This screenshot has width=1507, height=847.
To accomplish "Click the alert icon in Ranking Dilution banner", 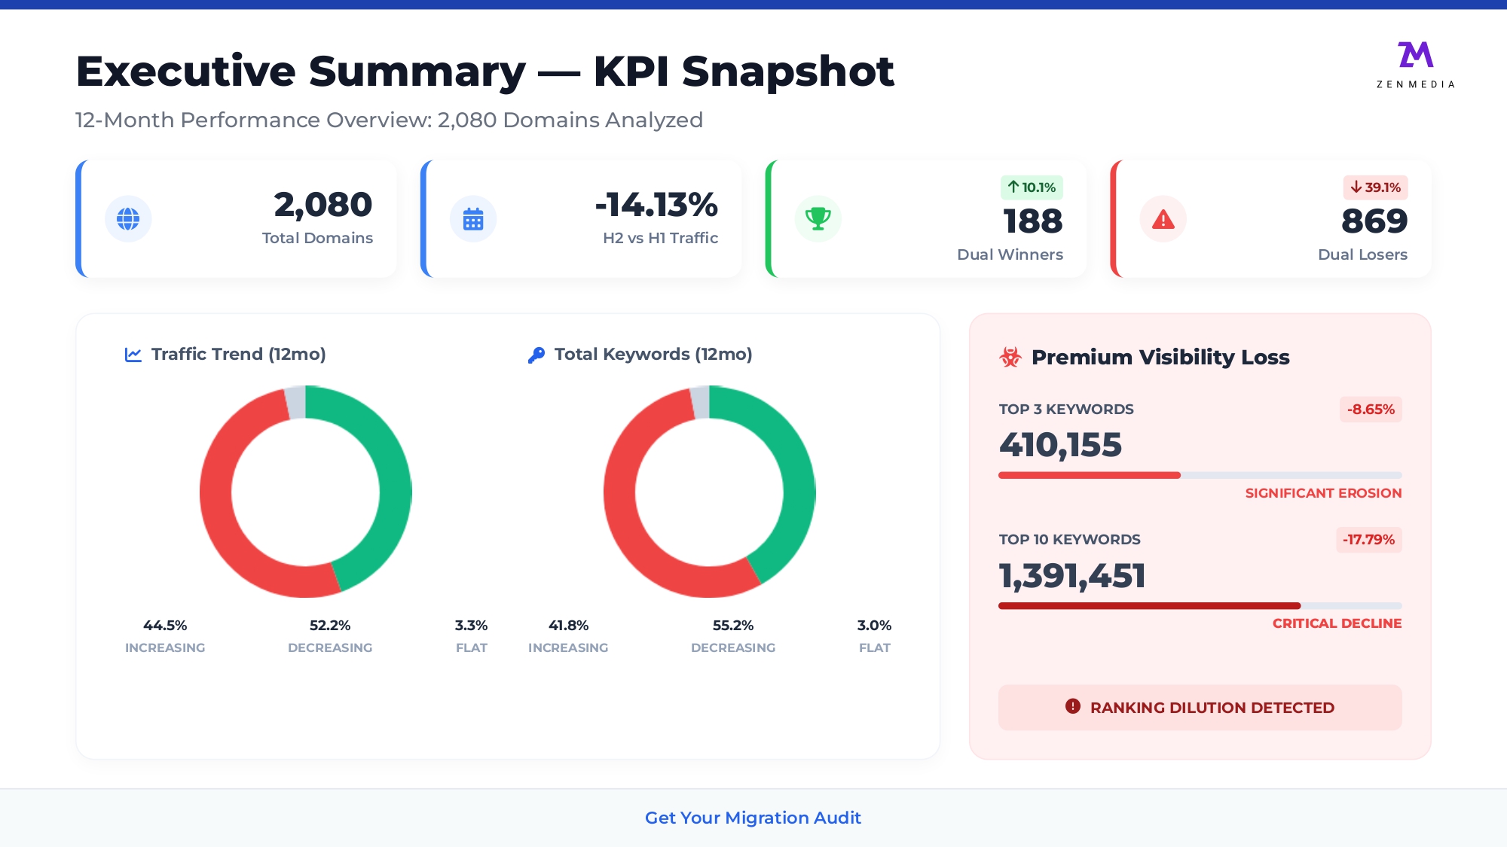I will point(1072,707).
